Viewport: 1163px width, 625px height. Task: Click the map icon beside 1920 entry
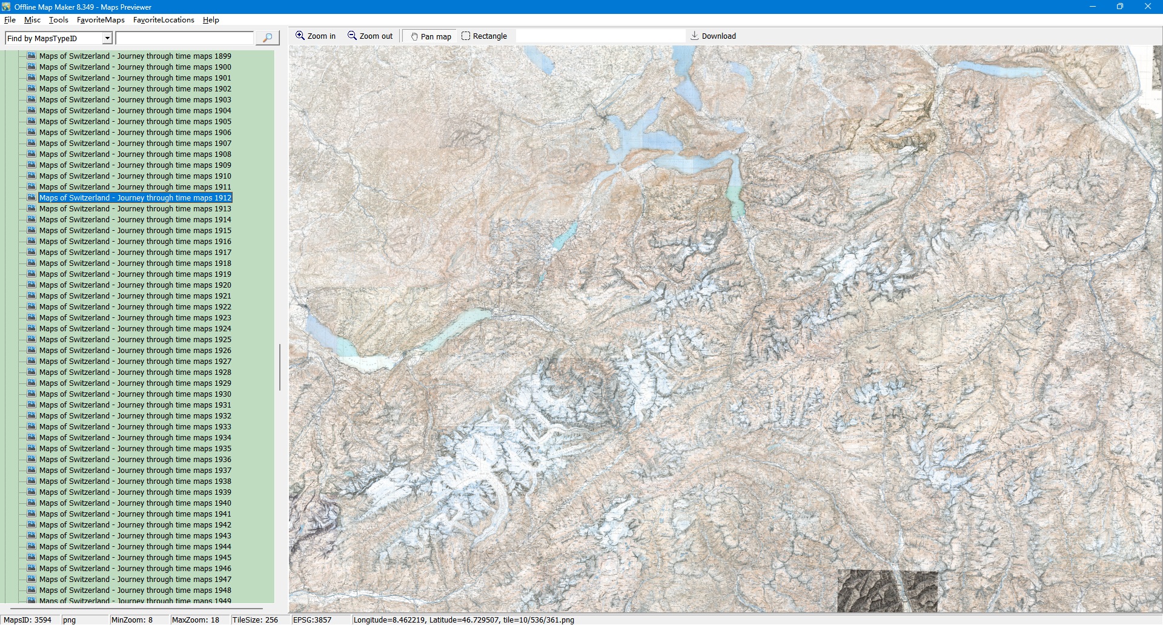point(31,285)
